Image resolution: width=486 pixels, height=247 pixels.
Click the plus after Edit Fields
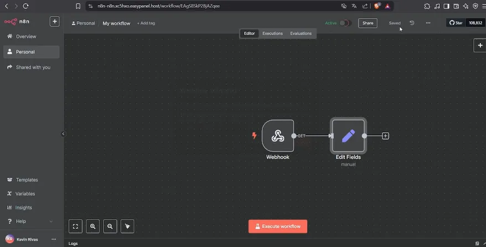click(x=385, y=136)
